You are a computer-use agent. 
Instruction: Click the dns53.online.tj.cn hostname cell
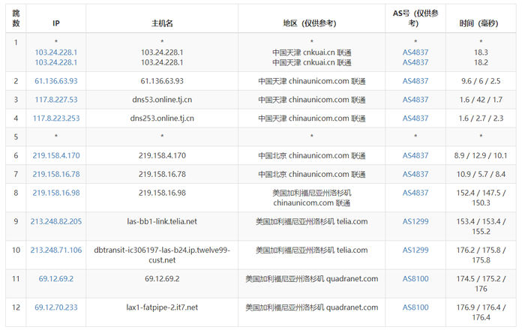[x=162, y=100]
